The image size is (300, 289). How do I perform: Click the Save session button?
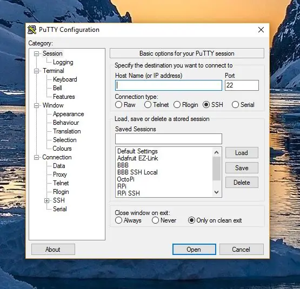pos(242,168)
